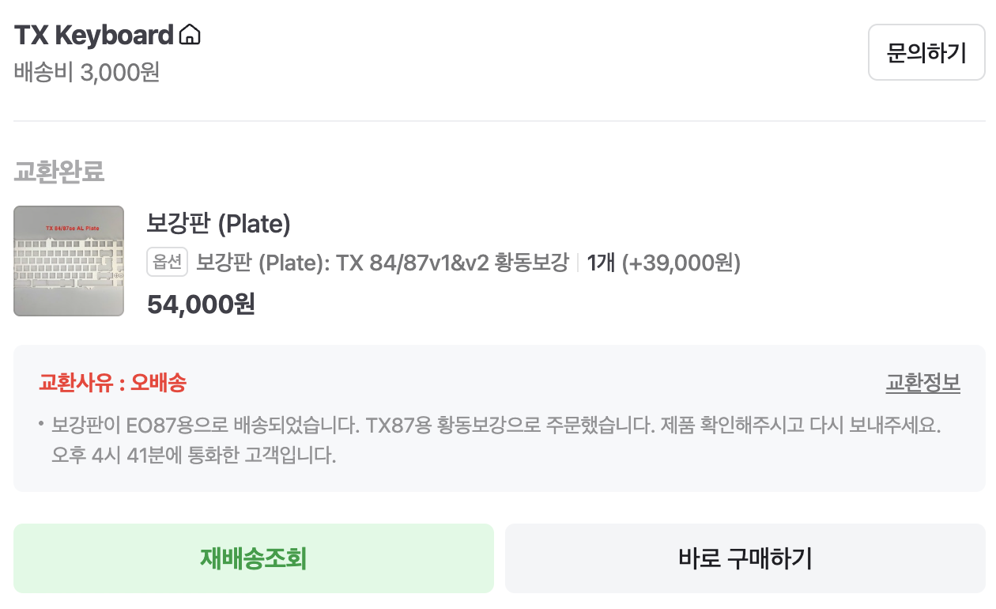Click the 옵션 badge icon

[x=167, y=263]
